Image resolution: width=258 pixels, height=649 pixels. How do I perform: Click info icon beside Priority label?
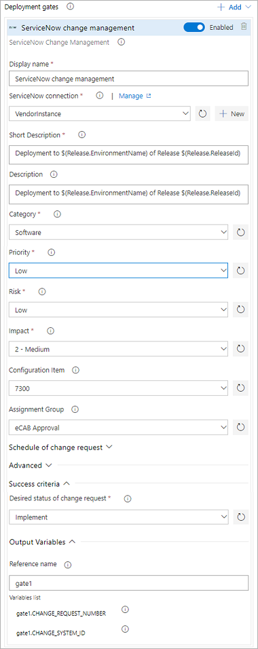[x=52, y=252]
